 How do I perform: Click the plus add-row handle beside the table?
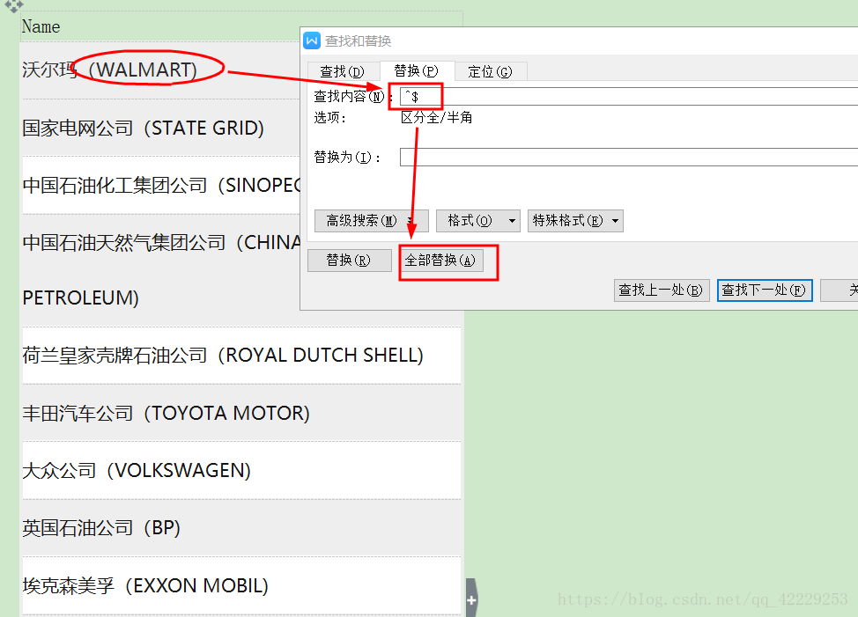click(x=471, y=599)
